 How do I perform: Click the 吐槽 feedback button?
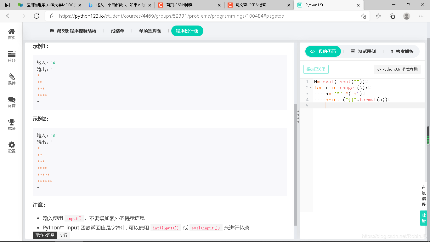pyautogui.click(x=424, y=218)
